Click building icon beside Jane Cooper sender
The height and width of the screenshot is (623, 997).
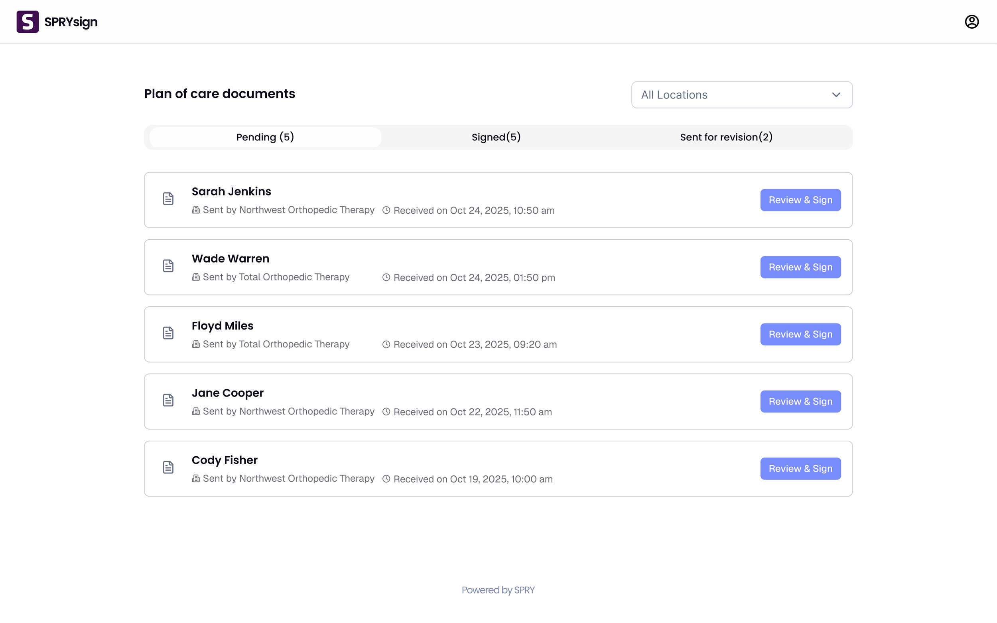tap(196, 412)
